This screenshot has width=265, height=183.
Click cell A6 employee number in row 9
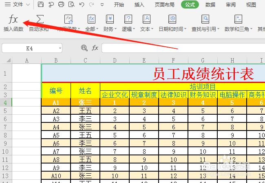click(56, 143)
